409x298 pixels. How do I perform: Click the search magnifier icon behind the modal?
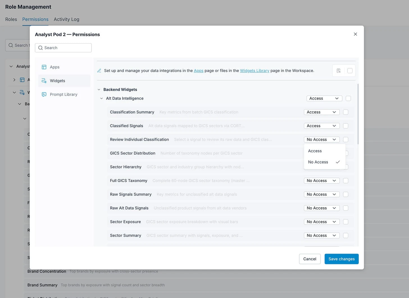(x=10, y=45)
